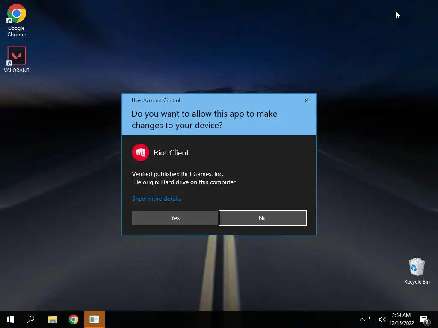438x328 pixels.
Task: Open network status tray icon
Action: tap(373, 319)
